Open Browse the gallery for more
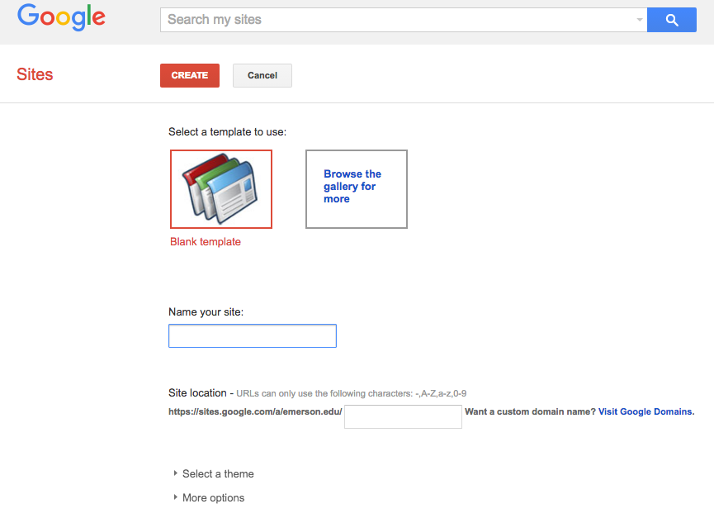 click(x=356, y=189)
